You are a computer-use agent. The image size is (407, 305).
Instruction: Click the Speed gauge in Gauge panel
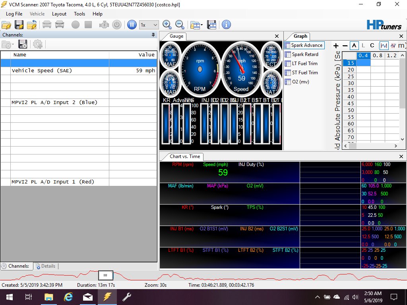pos(241,69)
